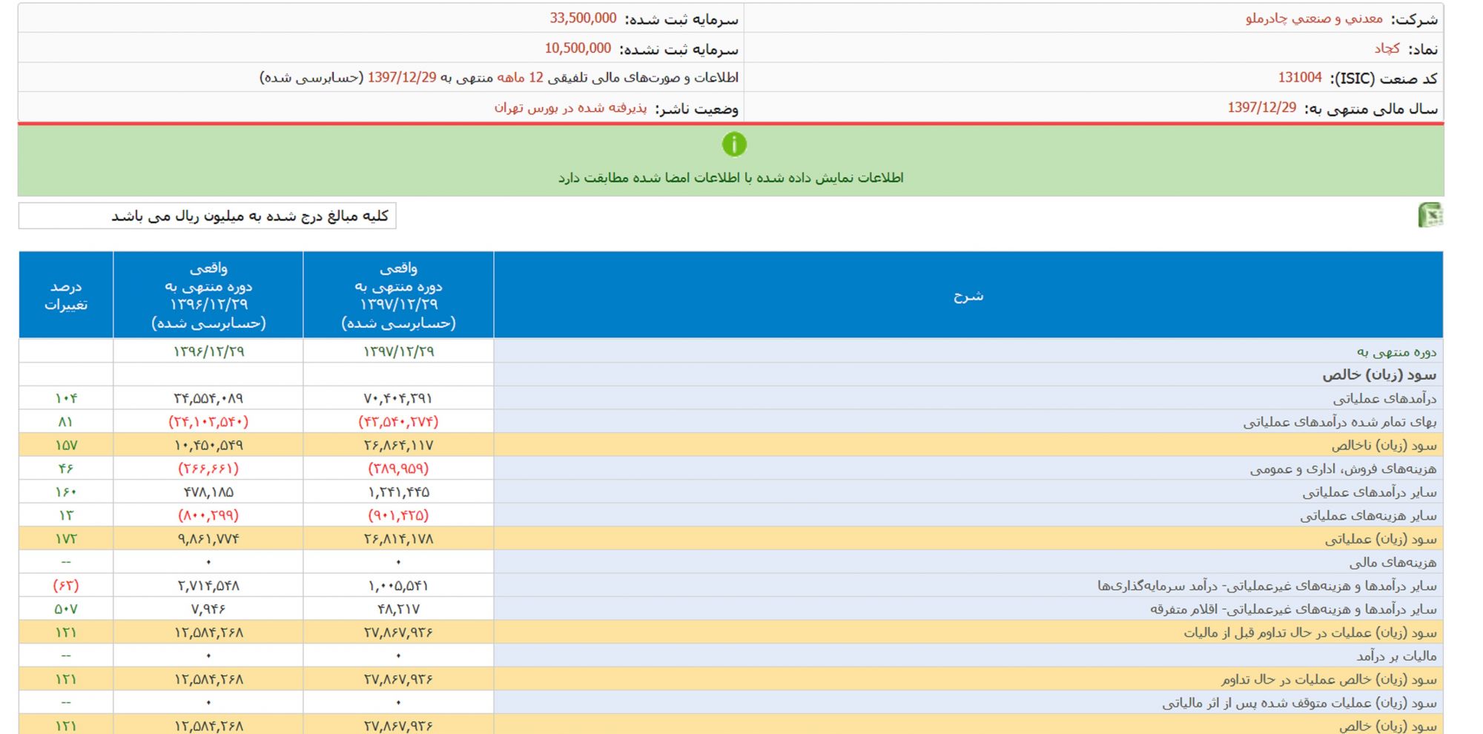Click the 'هزینه‌های فروش، اداری و عمومی' row label
Screen dimensions: 1483x734
[x=1343, y=469]
